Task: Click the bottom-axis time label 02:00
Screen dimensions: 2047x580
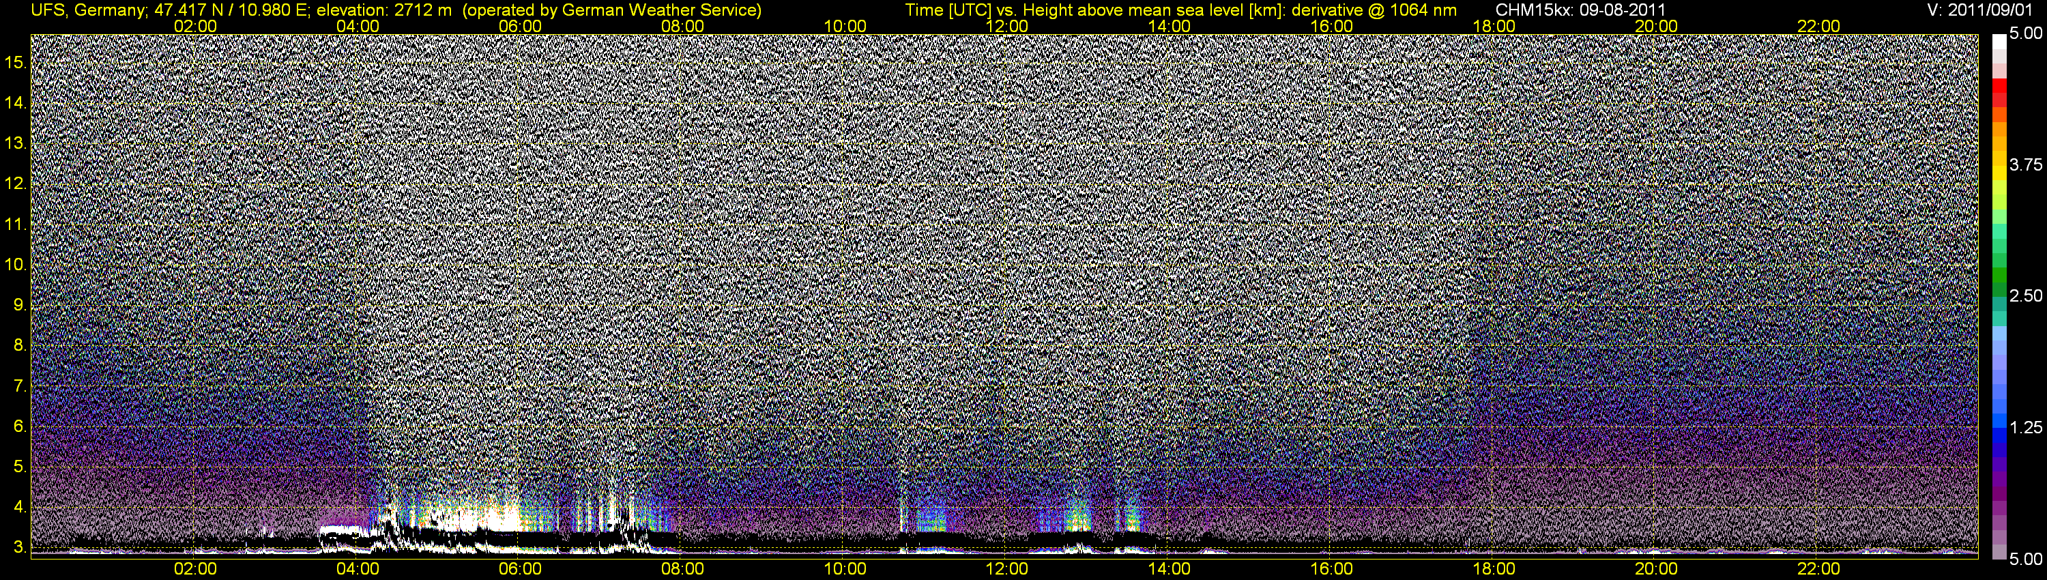Action: 194,569
